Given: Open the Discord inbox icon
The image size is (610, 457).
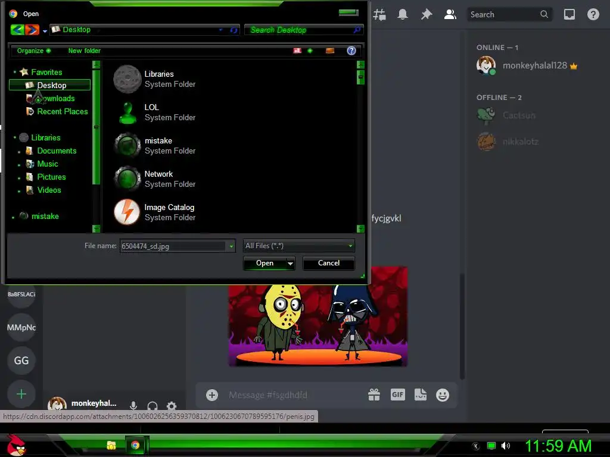Looking at the screenshot, I should (x=569, y=15).
